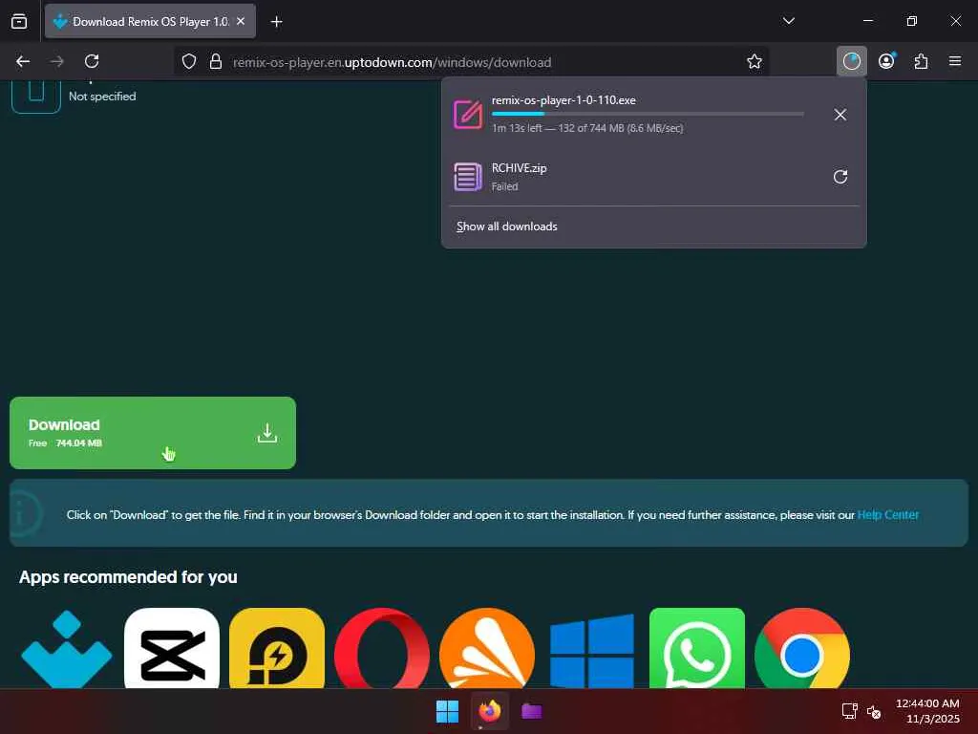The width and height of the screenshot is (978, 734).
Task: Open the LDPlayer recommended app
Action: click(277, 649)
